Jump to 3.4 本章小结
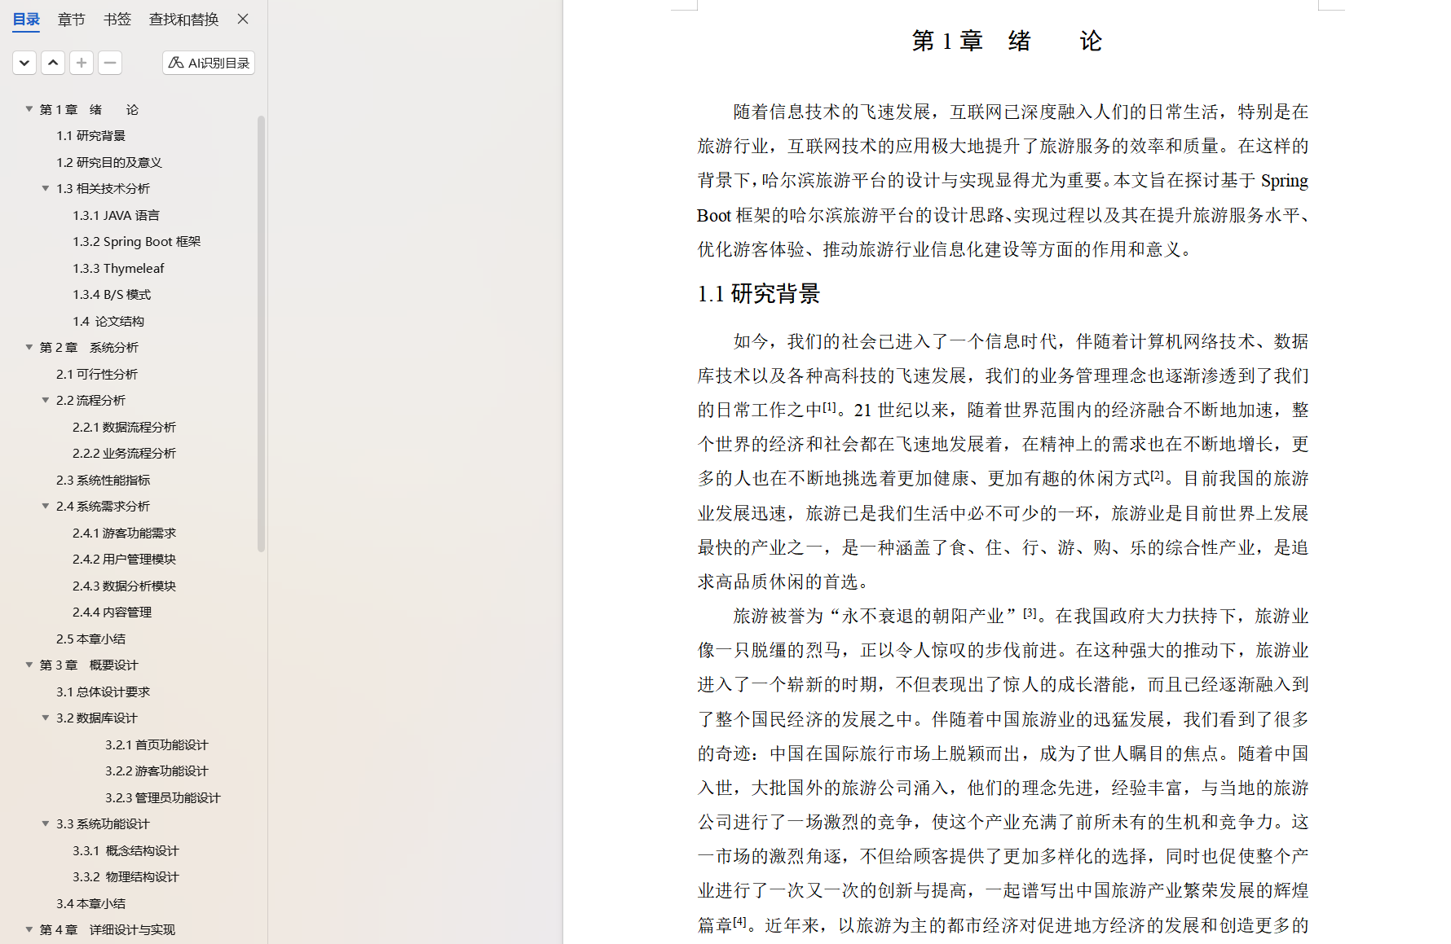The width and height of the screenshot is (1451, 944). point(90,903)
